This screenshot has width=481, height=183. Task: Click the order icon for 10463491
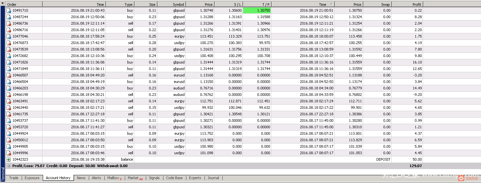point(9,101)
